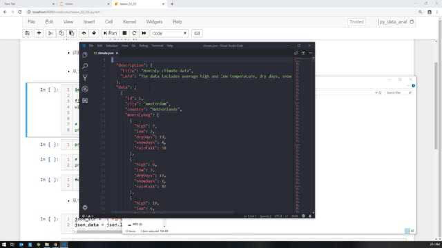The height and width of the screenshot is (248, 442).
Task: Insert a cell below with plus icon
Action: (x=39, y=33)
